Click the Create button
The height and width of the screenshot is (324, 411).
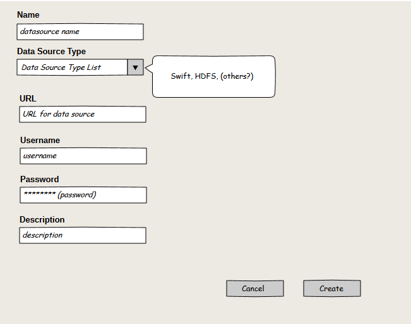coord(331,289)
